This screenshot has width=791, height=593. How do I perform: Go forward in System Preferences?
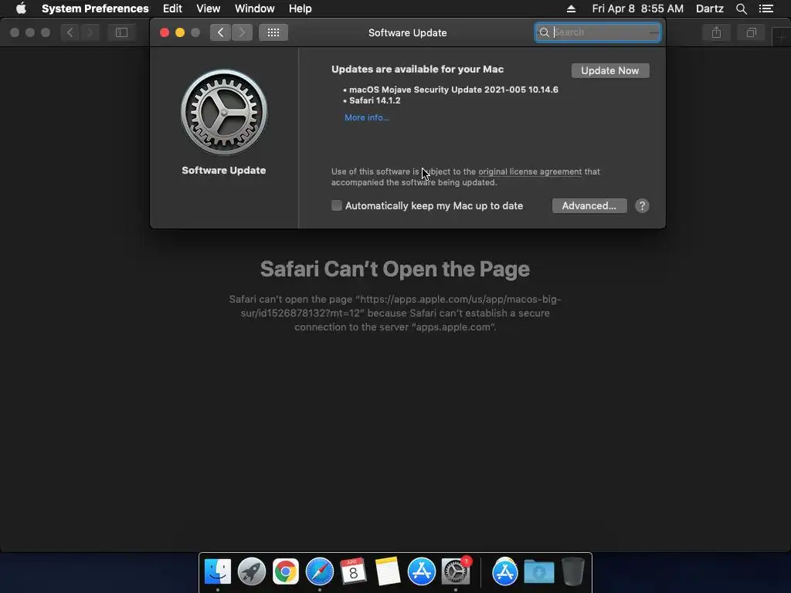point(242,32)
